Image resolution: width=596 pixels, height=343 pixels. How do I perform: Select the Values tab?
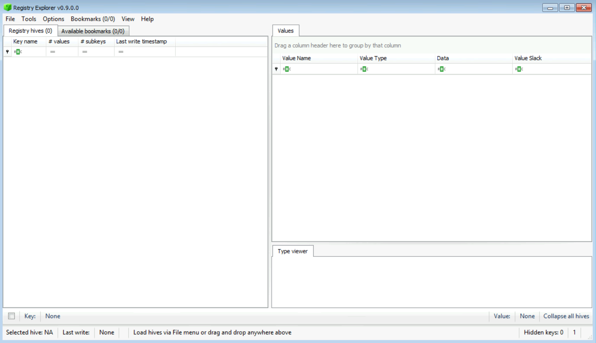(286, 31)
